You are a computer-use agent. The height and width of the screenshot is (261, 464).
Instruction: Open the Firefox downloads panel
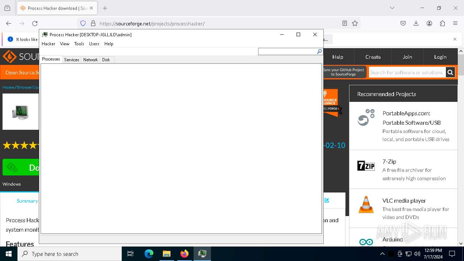click(x=416, y=23)
